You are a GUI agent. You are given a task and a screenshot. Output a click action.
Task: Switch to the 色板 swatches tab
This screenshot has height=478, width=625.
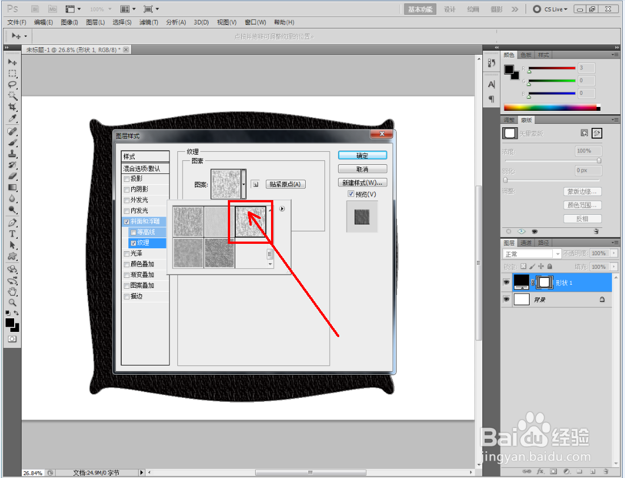pos(526,55)
